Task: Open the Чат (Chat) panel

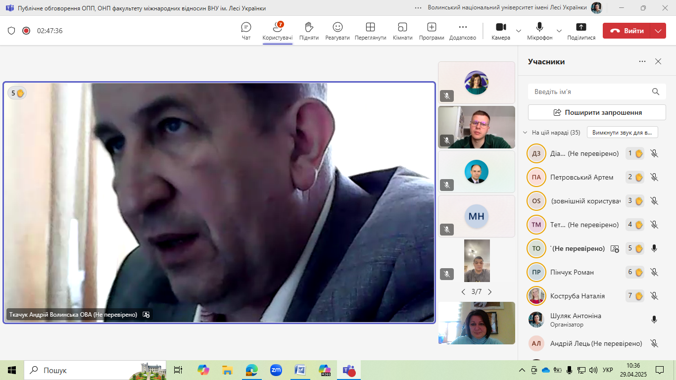Action: click(246, 31)
